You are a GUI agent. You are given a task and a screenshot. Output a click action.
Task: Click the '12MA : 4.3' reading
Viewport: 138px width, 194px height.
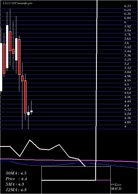point(16,190)
